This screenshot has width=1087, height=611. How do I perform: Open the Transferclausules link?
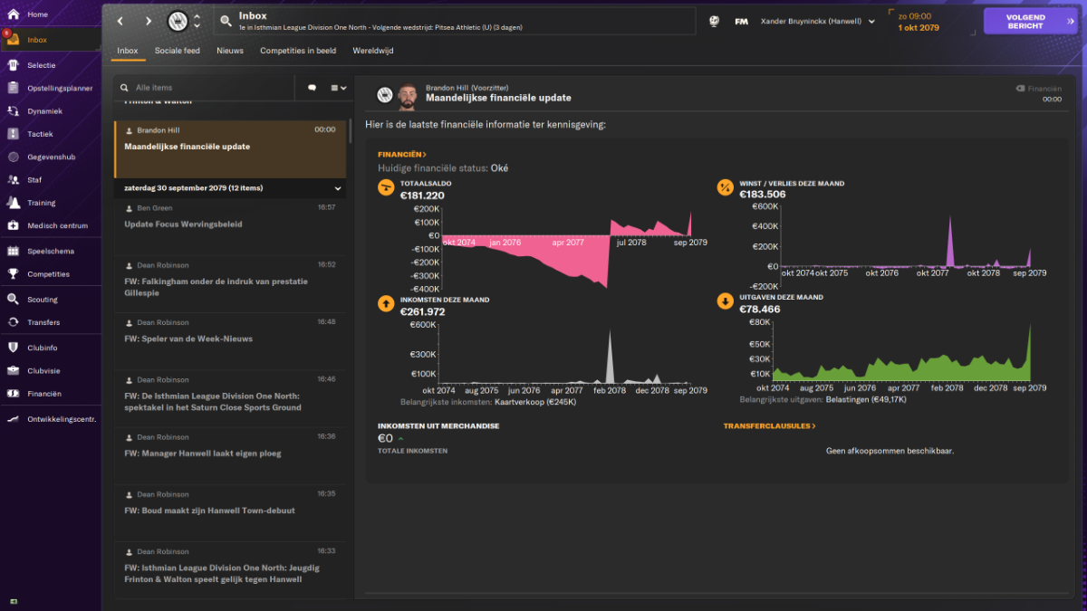tap(769, 425)
